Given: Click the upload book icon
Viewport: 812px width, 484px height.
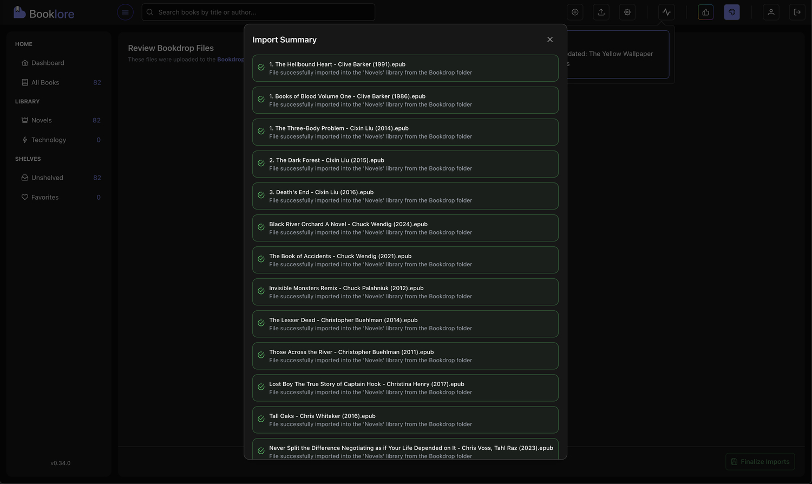Looking at the screenshot, I should point(601,12).
